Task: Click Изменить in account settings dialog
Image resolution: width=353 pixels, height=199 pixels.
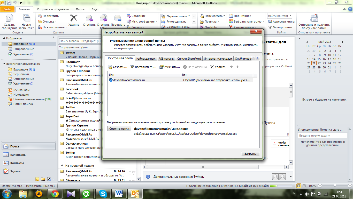Action: [170, 67]
